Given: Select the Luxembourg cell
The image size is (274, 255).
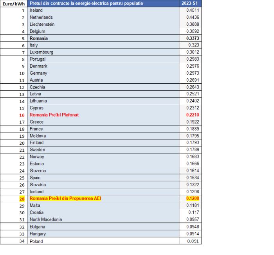Looking at the screenshot, I should point(103,52).
